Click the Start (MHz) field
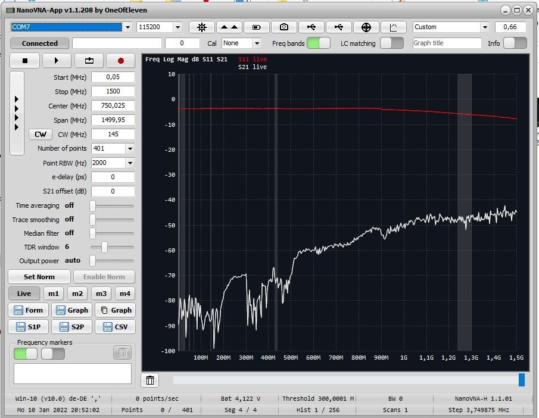This screenshot has width=539, height=418. coord(113,77)
